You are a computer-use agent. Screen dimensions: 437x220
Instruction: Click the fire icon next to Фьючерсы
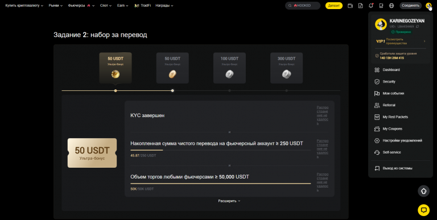pos(89,6)
